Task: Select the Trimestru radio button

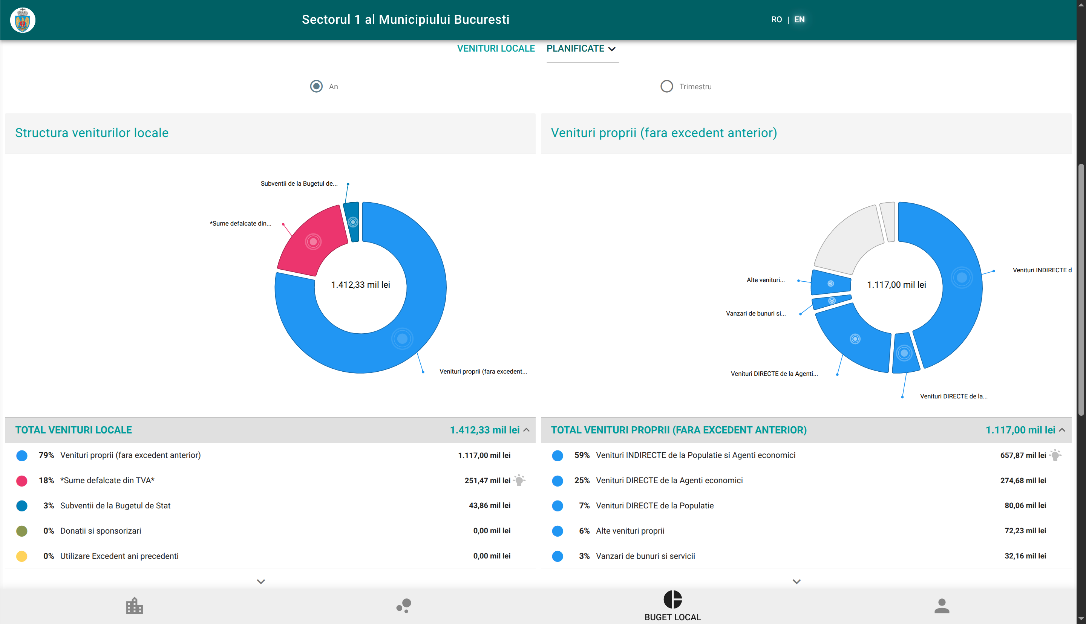Action: 666,86
